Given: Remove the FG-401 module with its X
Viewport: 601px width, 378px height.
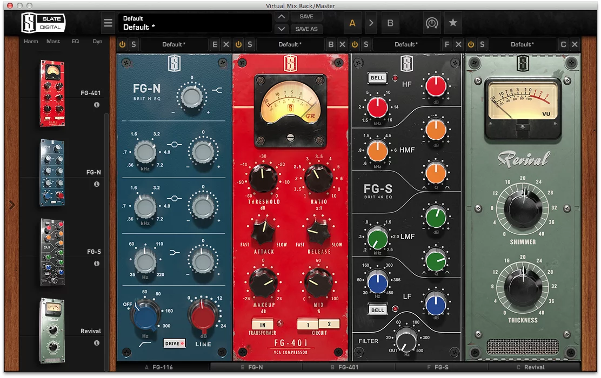Looking at the screenshot, I should click(342, 44).
